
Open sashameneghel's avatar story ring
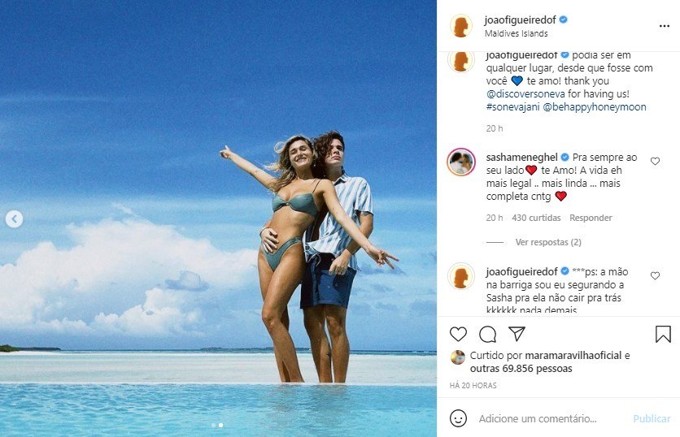click(x=461, y=162)
